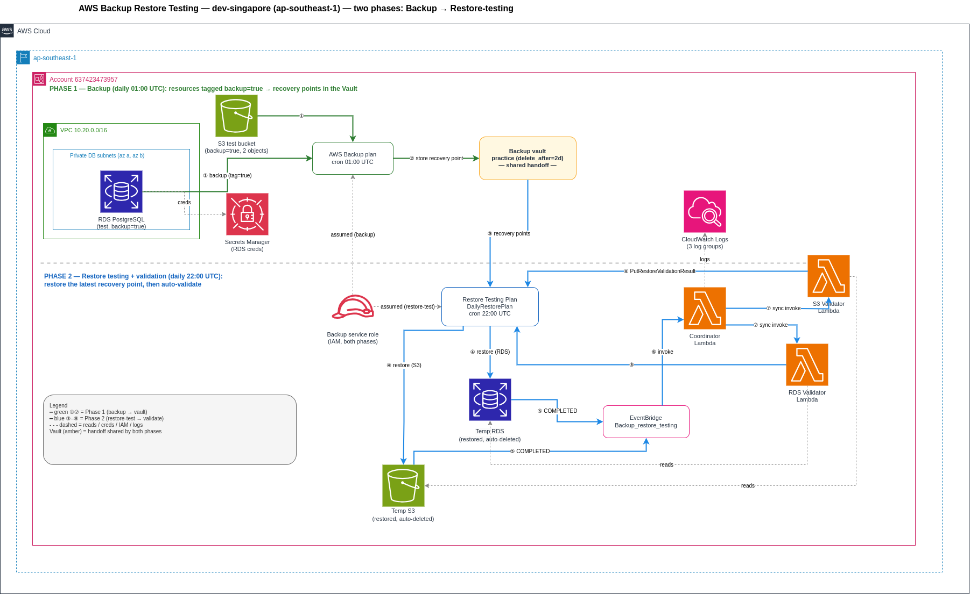Click the Account 637423473957 icon
This screenshot has width=970, height=594.
pos(39,79)
